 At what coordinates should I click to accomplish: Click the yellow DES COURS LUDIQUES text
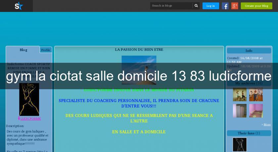click(139, 118)
